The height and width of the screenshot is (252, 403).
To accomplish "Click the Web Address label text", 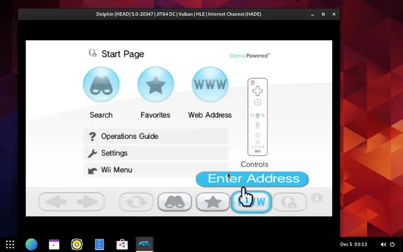I will tap(210, 115).
